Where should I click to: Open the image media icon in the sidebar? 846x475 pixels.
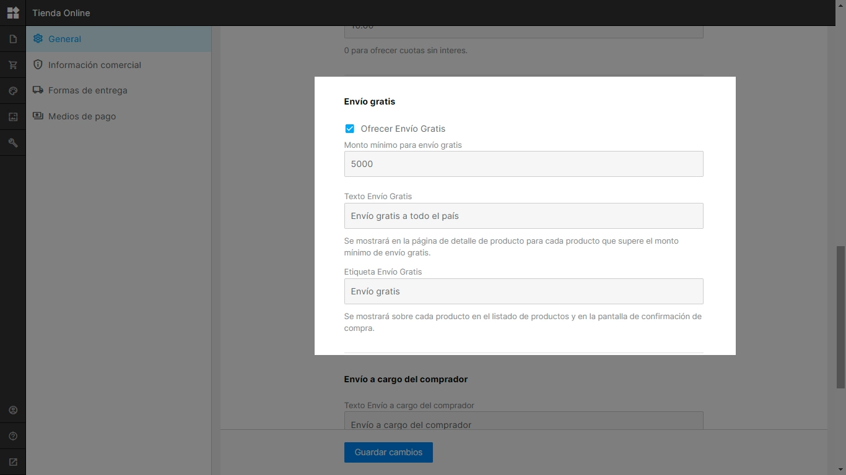coord(13,117)
